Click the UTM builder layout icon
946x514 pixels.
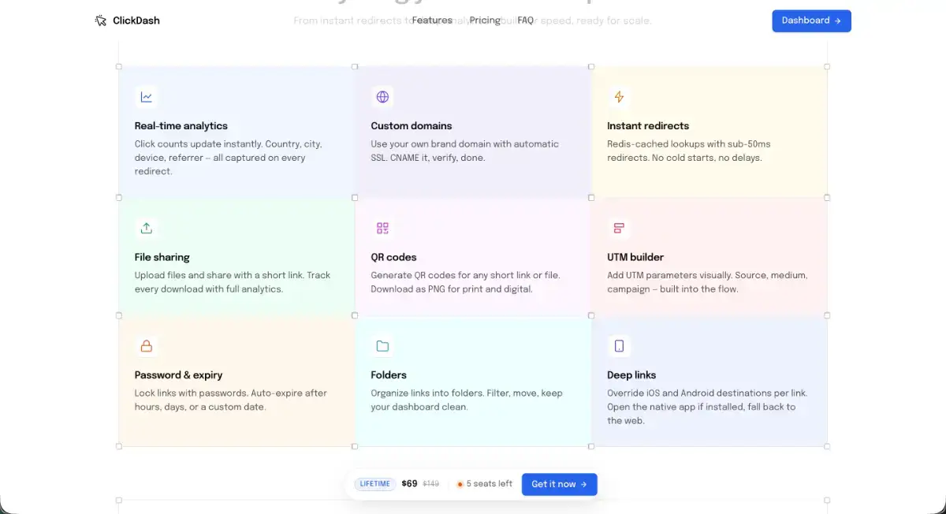point(619,228)
